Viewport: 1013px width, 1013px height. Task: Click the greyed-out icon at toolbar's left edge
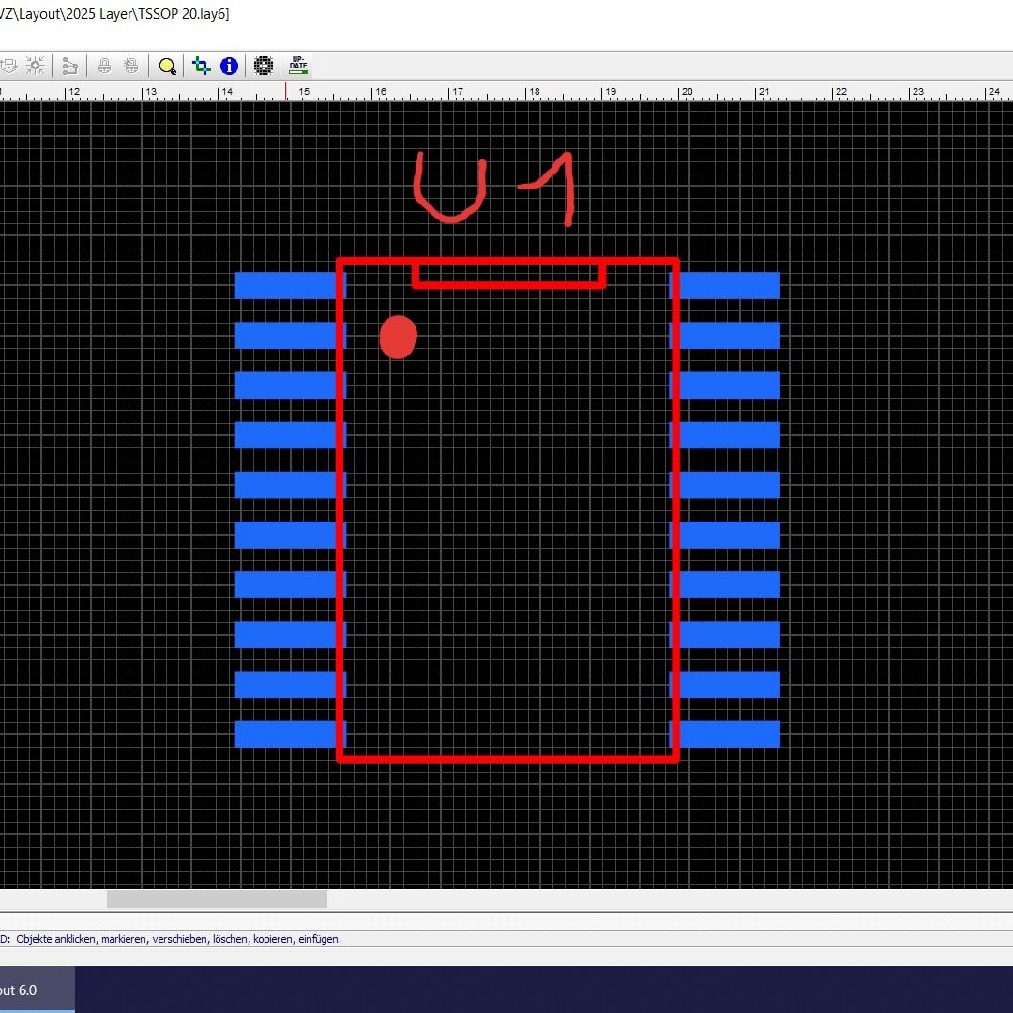8,66
